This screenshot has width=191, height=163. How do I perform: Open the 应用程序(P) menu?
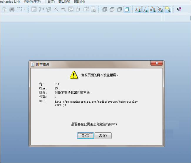click(32, 1)
